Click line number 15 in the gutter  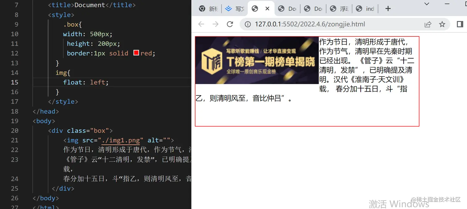[15, 82]
